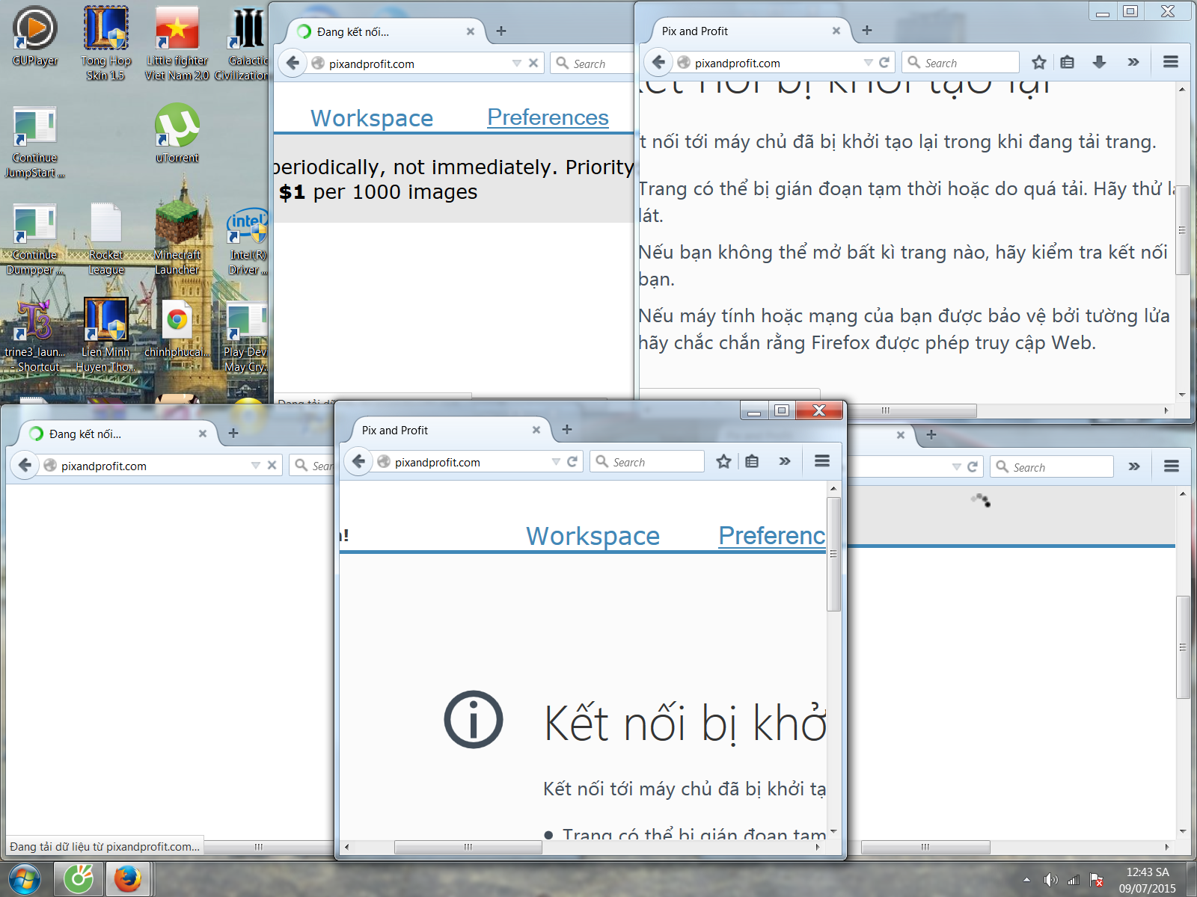Open a new tab in the bottom-left Firefox window
Viewport: 1197px width, 897px height.
tap(233, 433)
